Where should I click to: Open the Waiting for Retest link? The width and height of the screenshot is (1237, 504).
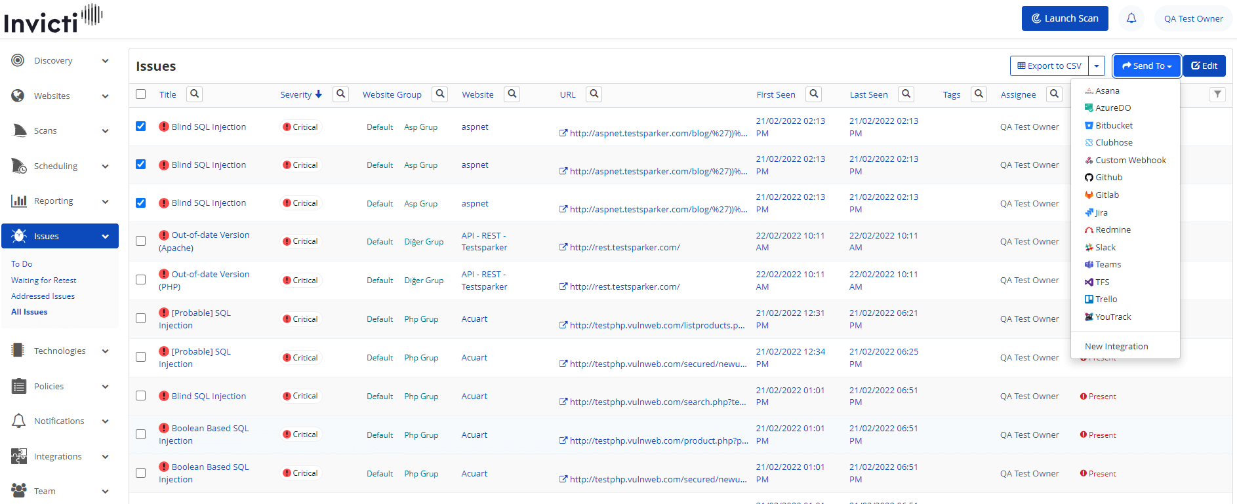pos(44,280)
